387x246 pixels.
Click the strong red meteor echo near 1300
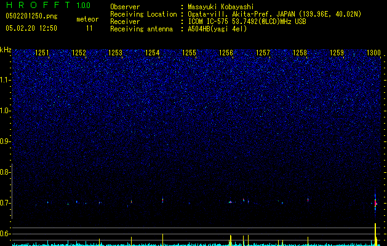375,204
